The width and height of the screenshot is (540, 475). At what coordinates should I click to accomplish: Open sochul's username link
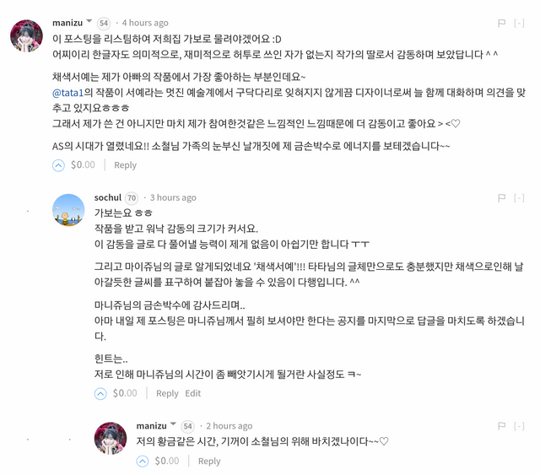click(x=108, y=197)
